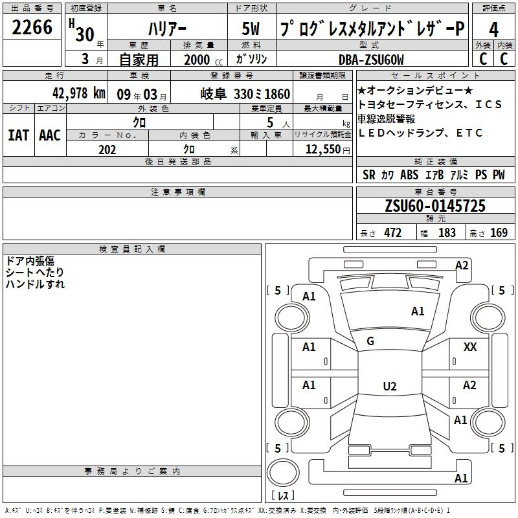This screenshot has height=518, width=518.
Task: Select the U2 dent mark on roof
Action: click(x=389, y=386)
